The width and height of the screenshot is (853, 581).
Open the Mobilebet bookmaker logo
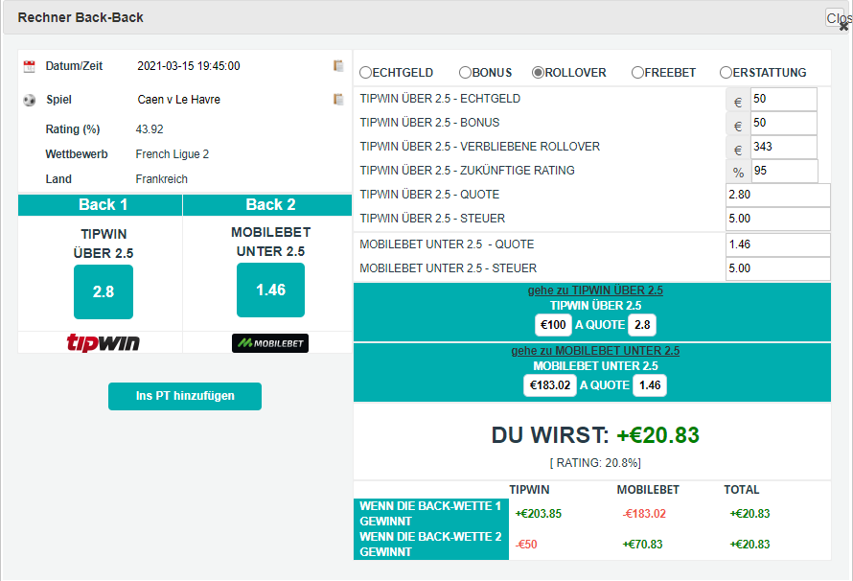270,343
